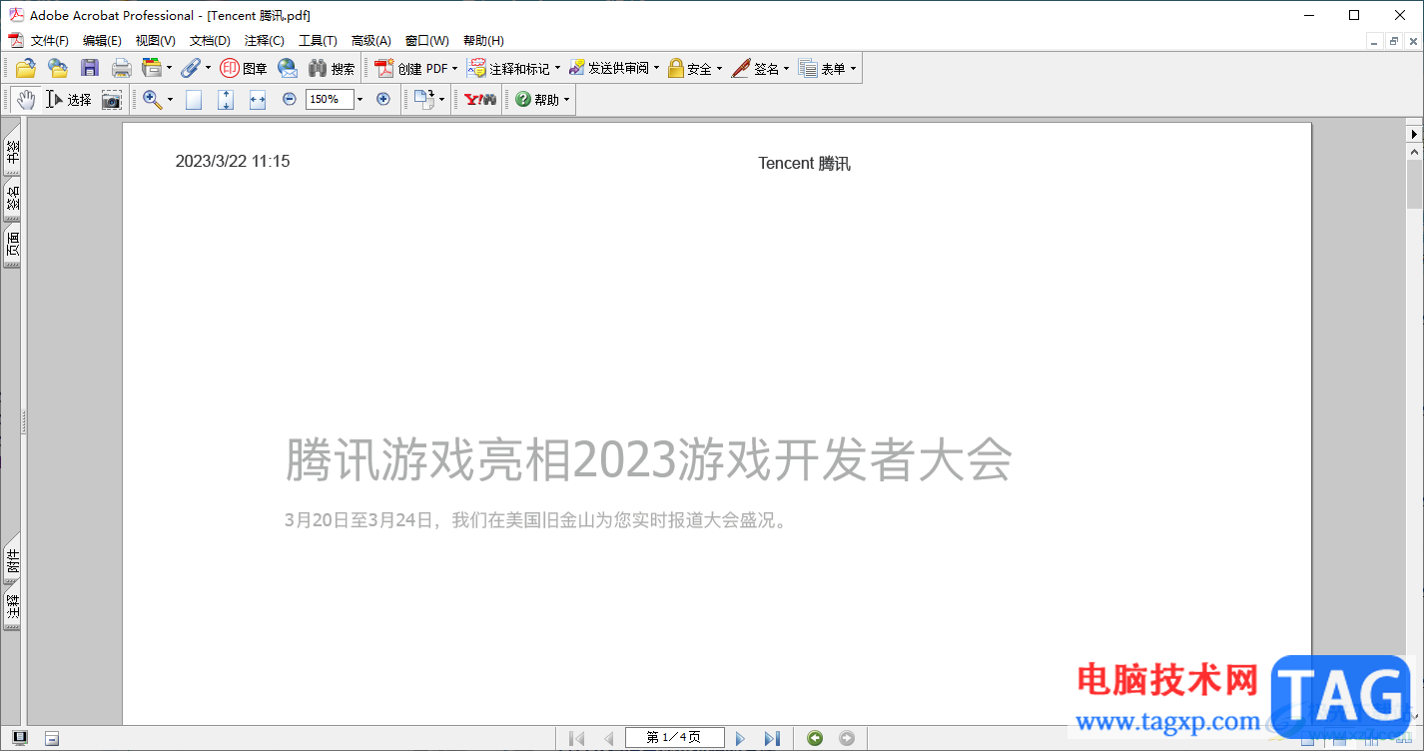
Task: Open the 帮助(H) menu
Action: (x=483, y=41)
